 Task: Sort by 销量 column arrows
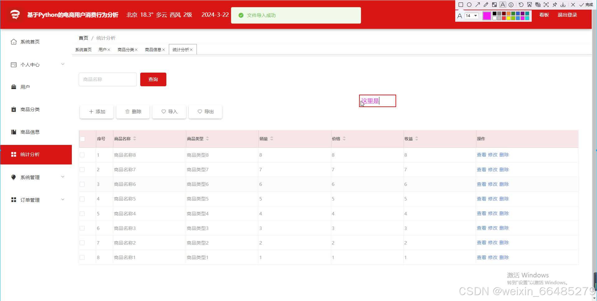(x=272, y=139)
